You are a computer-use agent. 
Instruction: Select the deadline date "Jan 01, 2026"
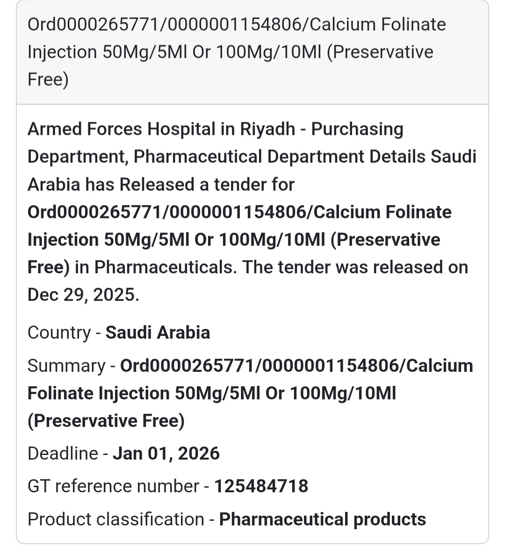[x=166, y=454]
